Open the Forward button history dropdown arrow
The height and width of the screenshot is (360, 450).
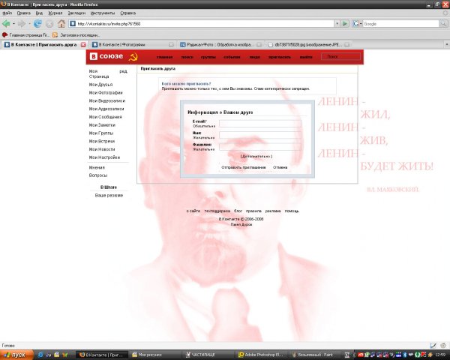point(29,24)
